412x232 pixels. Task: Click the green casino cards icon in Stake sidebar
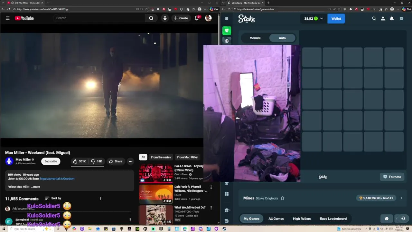[227, 31]
